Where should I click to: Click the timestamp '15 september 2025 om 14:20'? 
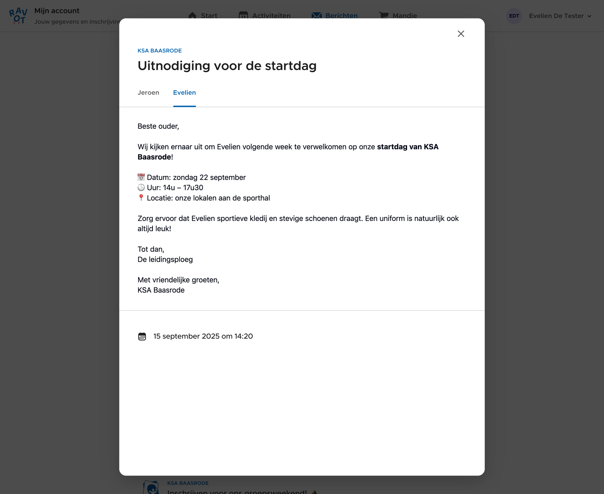pos(203,336)
